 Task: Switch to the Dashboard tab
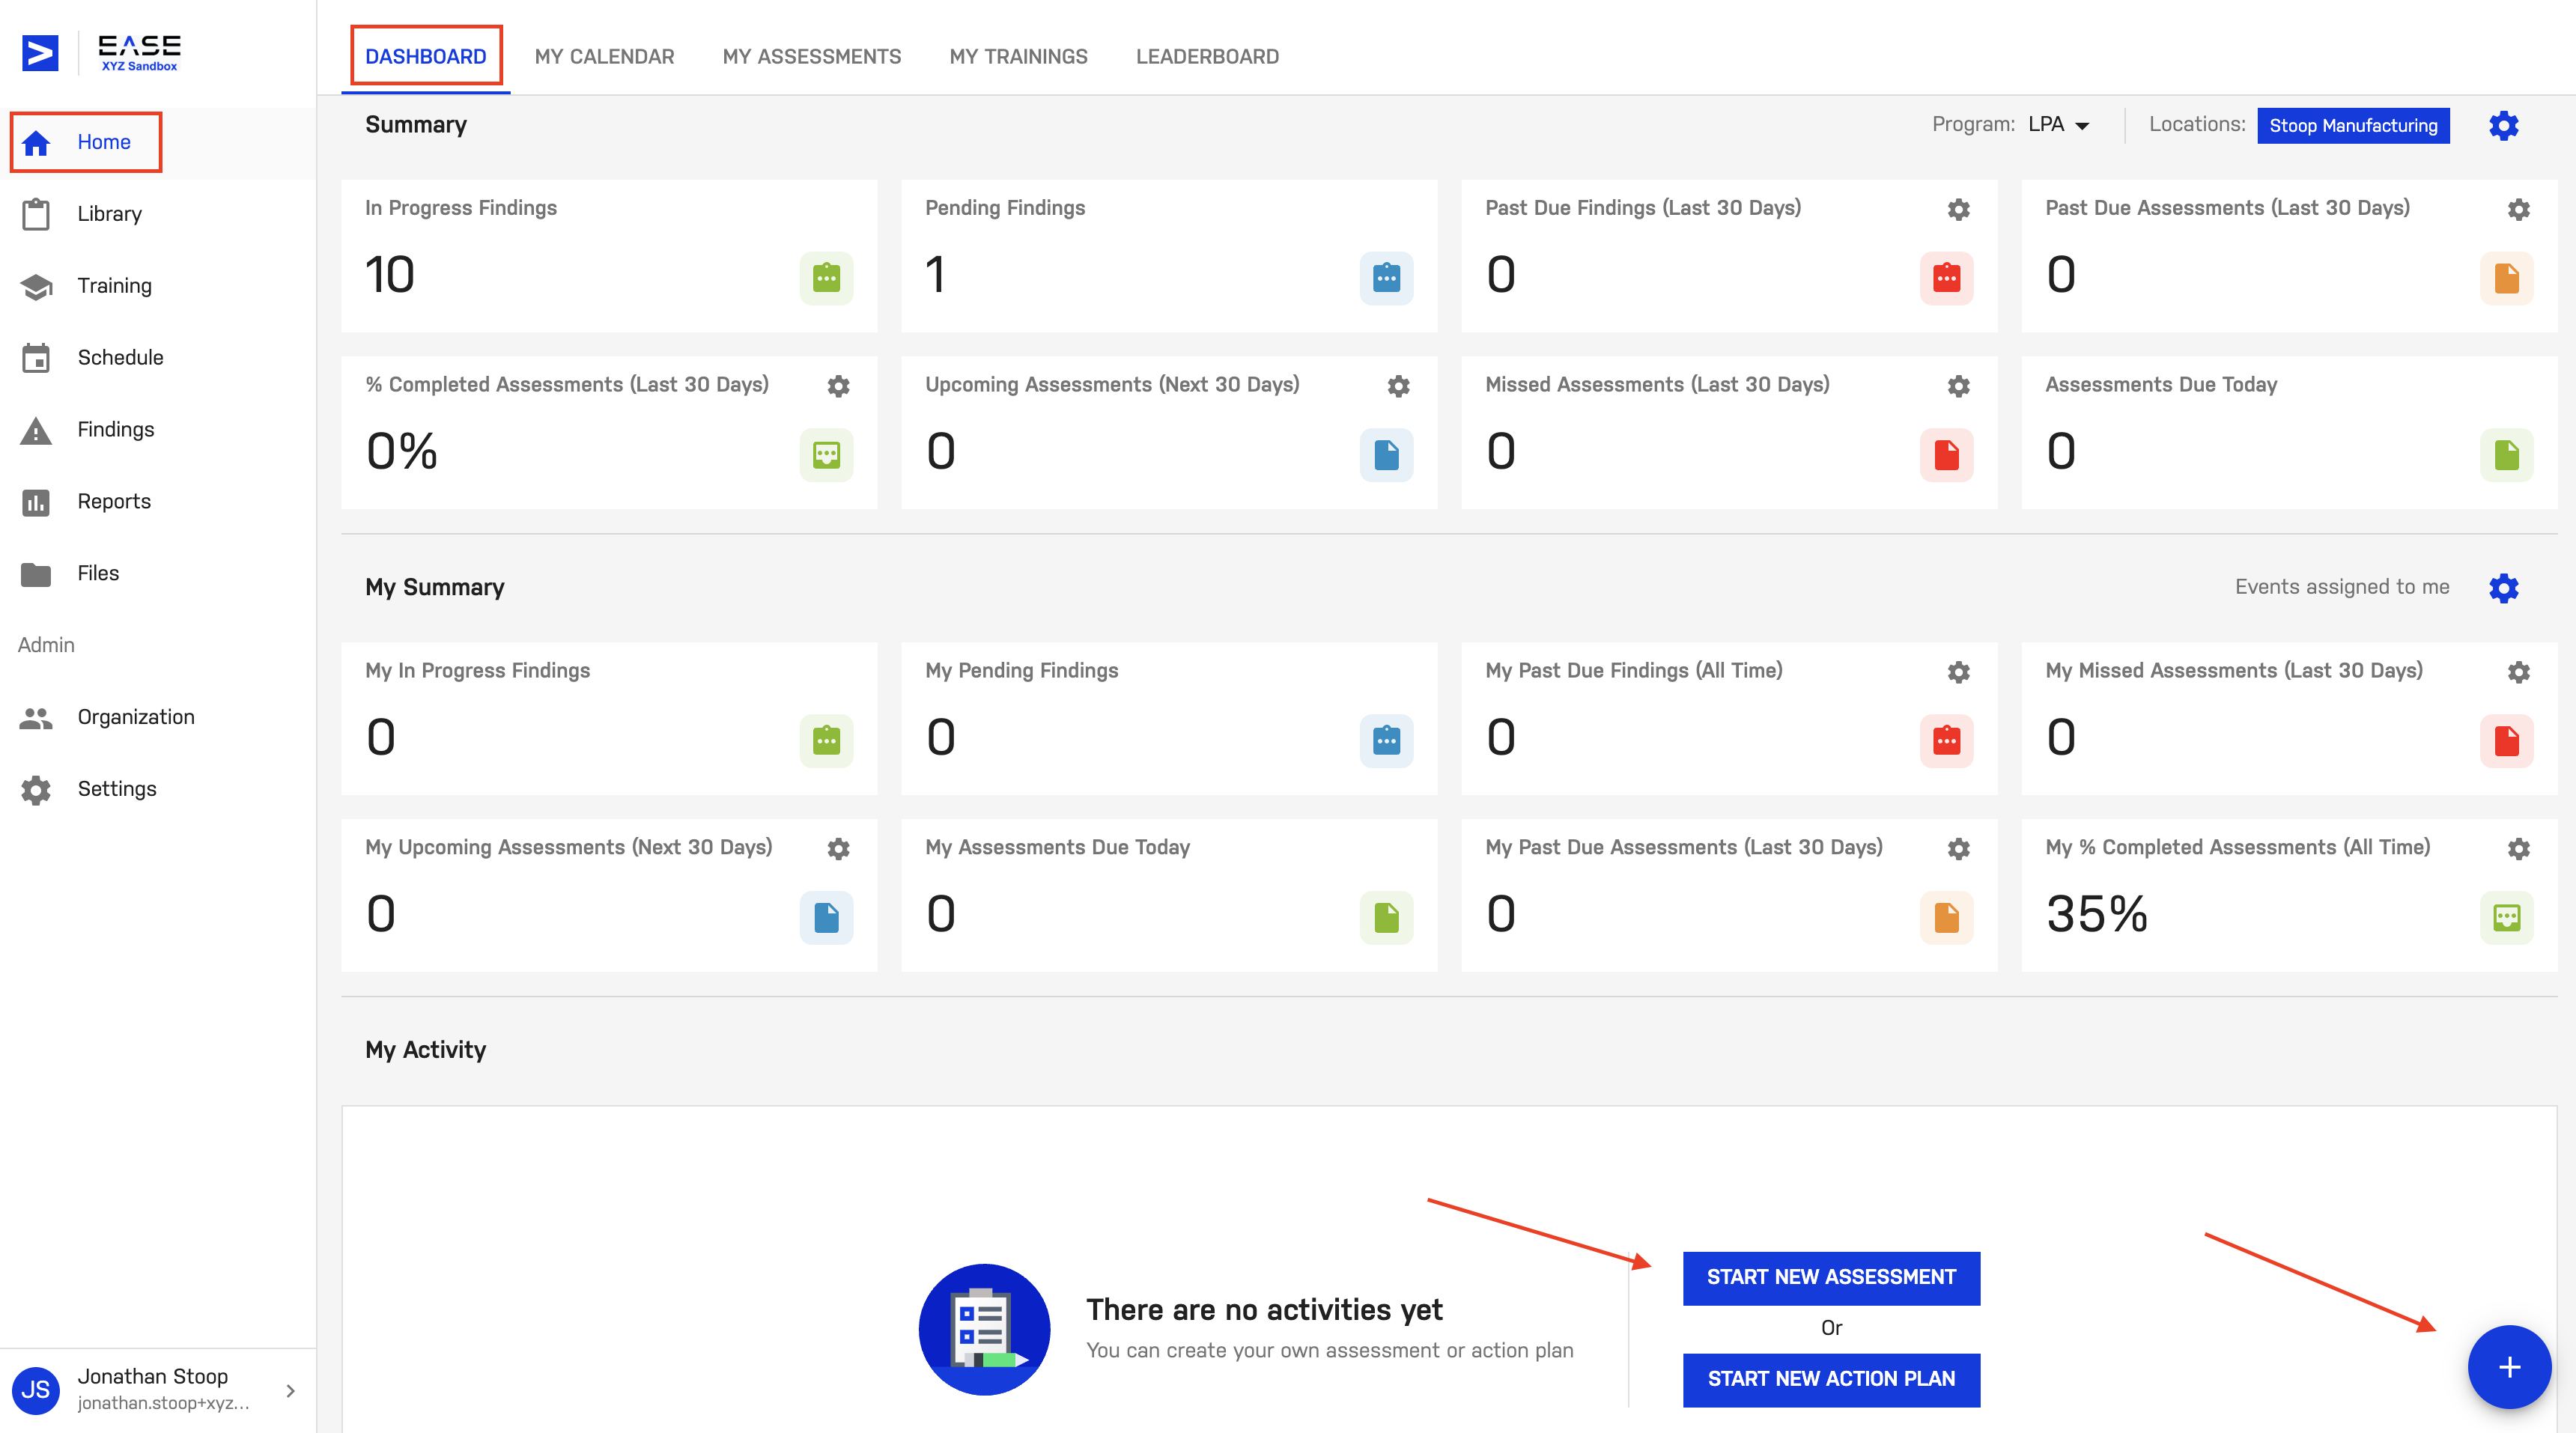[425, 57]
